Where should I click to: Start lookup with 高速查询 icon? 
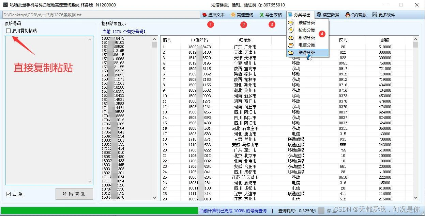click(x=233, y=15)
